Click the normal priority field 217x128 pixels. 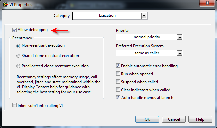pos(149,37)
